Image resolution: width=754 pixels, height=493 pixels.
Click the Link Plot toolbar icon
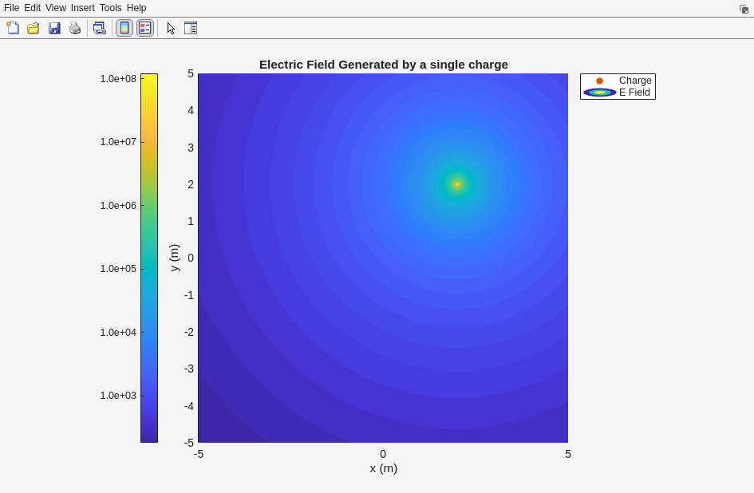[99, 28]
